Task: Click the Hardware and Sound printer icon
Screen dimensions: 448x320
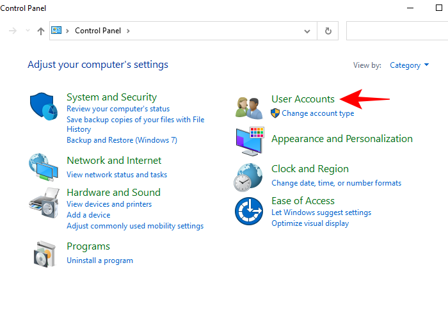Action: pos(44,204)
